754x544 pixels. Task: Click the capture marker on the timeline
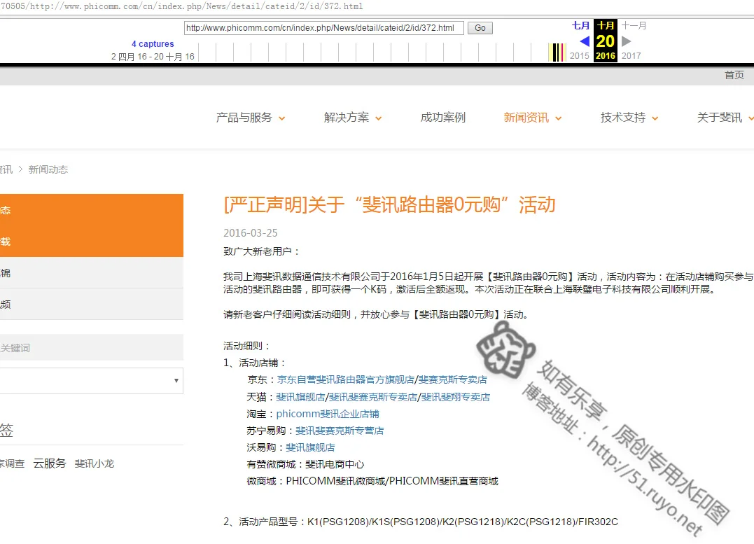tap(557, 52)
